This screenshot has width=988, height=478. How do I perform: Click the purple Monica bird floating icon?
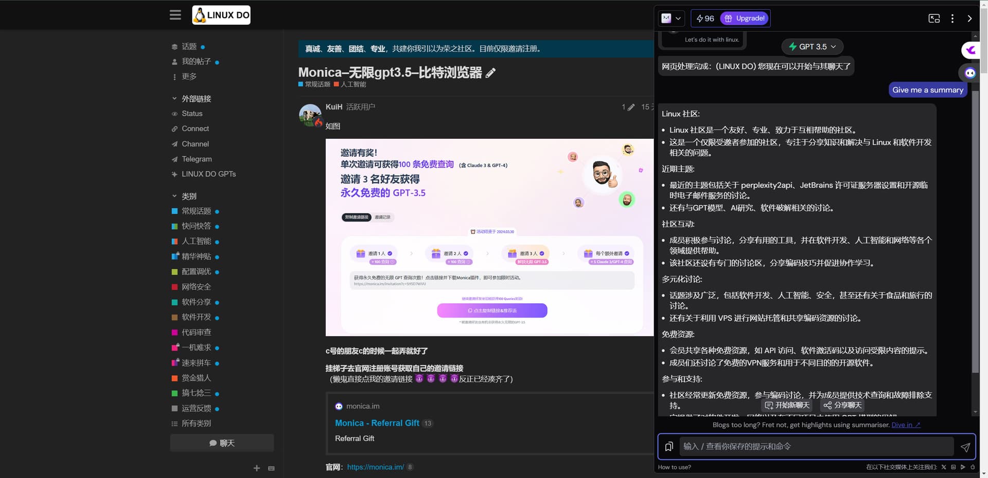pyautogui.click(x=971, y=50)
